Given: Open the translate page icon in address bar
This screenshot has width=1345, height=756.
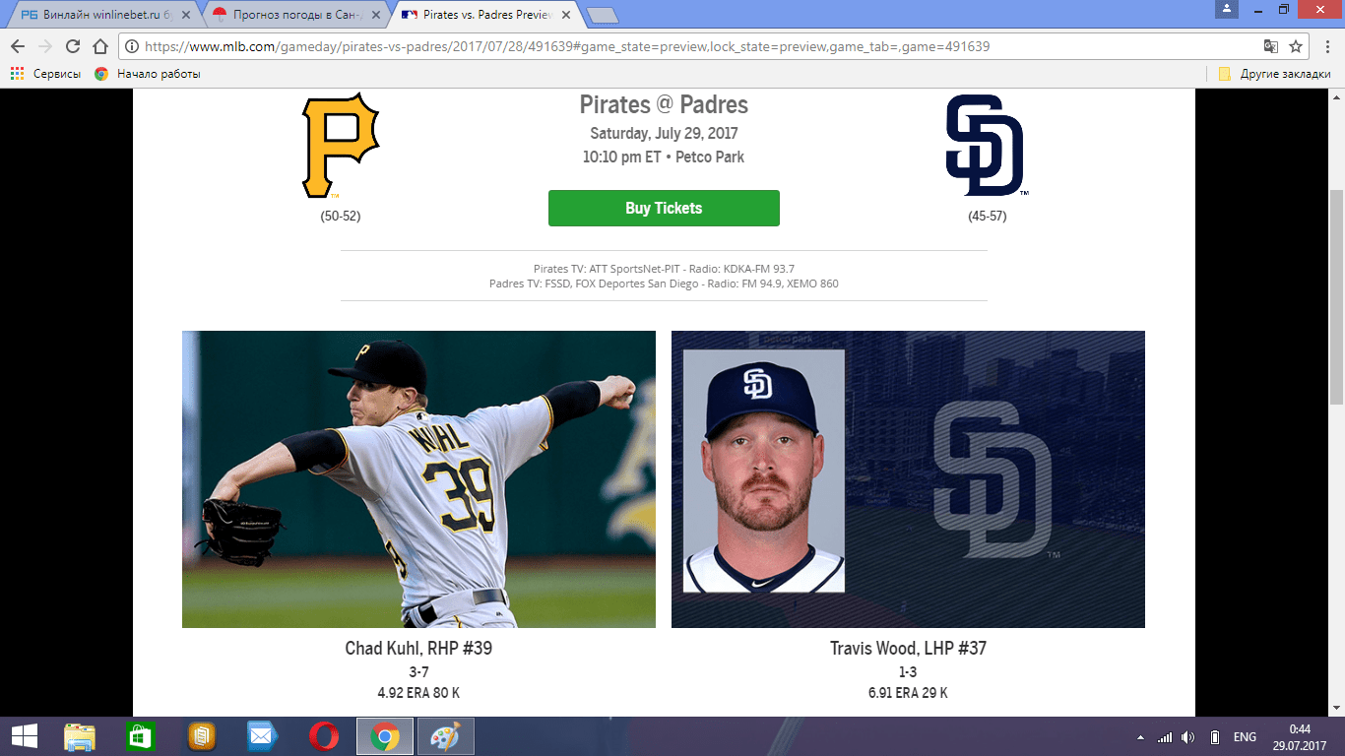Looking at the screenshot, I should click(1271, 46).
